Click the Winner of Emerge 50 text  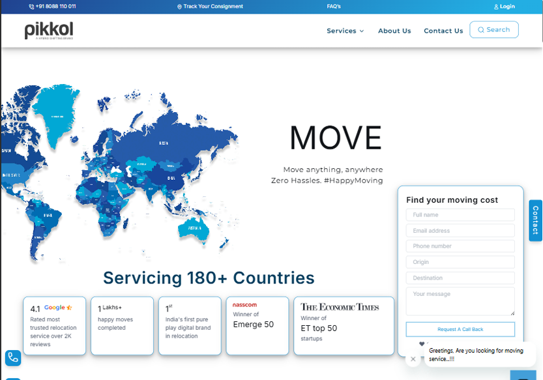pyautogui.click(x=253, y=320)
